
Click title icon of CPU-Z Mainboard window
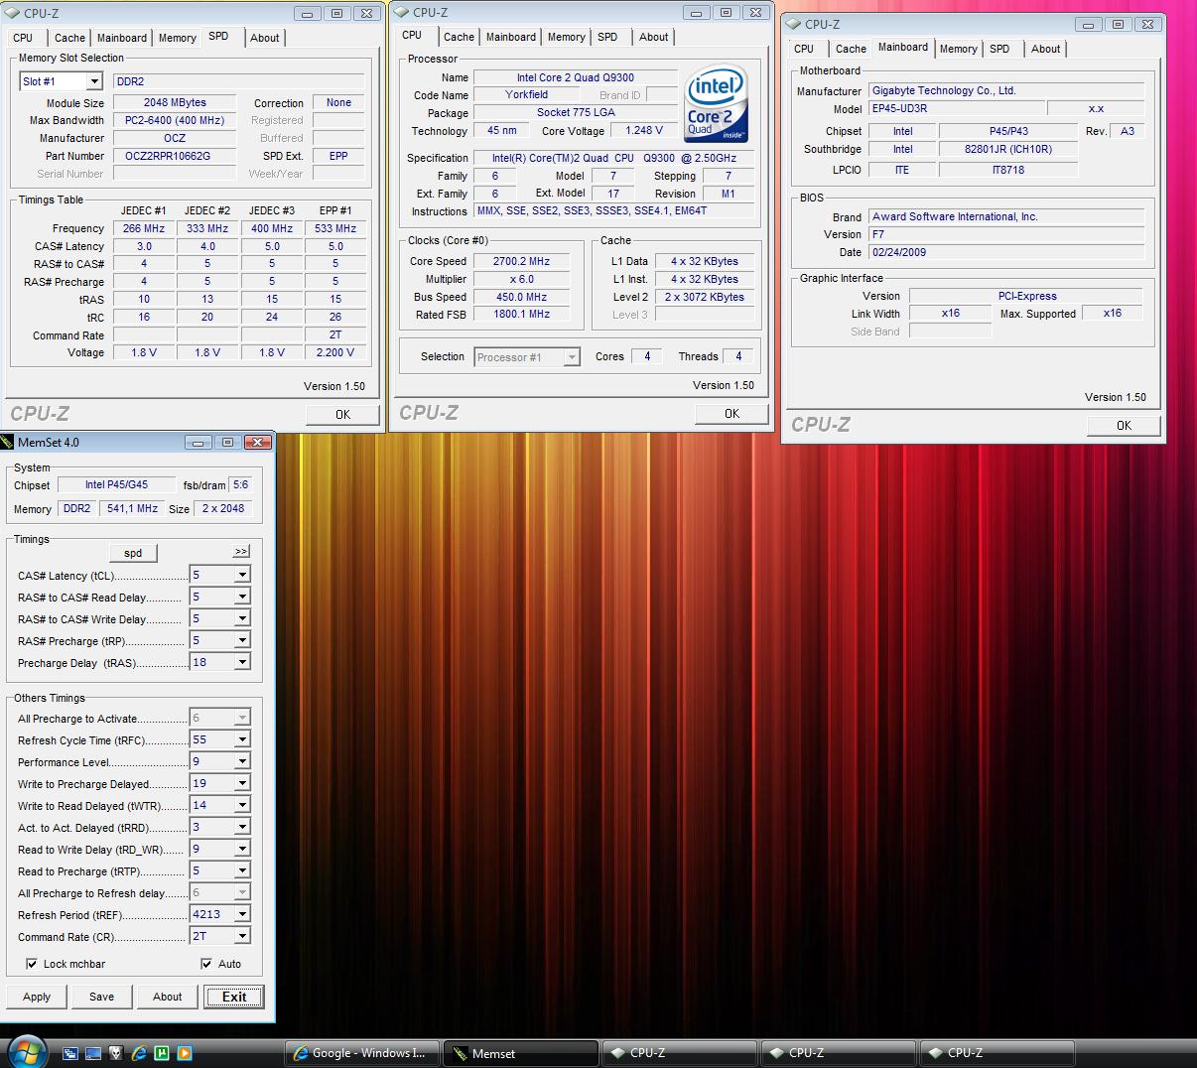point(794,24)
